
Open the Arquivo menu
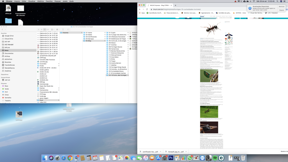(x=17, y=1)
